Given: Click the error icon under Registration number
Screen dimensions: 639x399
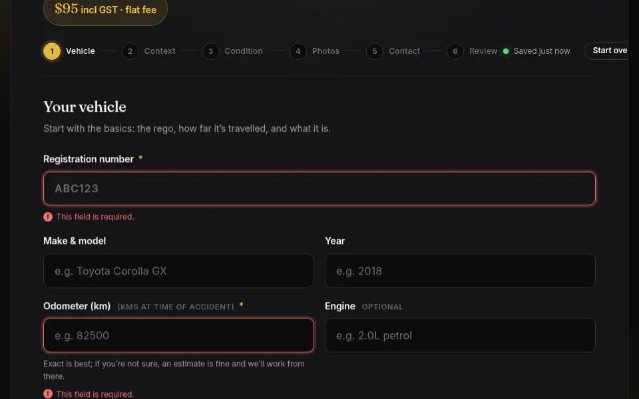Looking at the screenshot, I should point(48,217).
